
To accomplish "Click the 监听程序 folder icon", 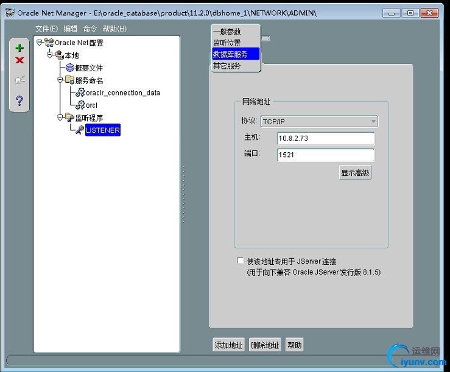I will [x=70, y=118].
